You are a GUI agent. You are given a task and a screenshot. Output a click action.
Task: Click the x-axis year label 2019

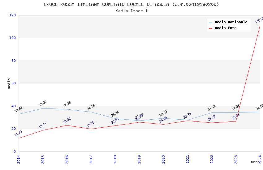click(x=139, y=159)
